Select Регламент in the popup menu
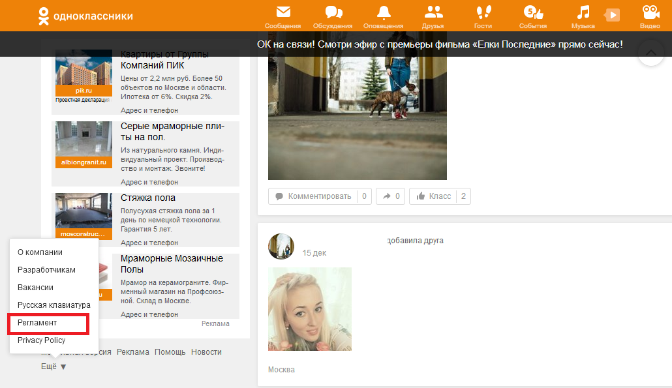The width and height of the screenshot is (672, 388). (37, 323)
